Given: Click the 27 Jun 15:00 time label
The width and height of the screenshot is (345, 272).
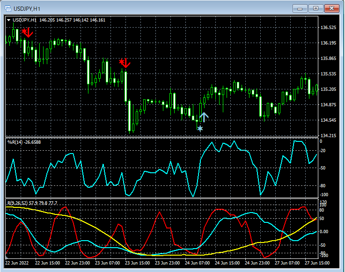Looking at the screenshot, I should (x=317, y=263).
